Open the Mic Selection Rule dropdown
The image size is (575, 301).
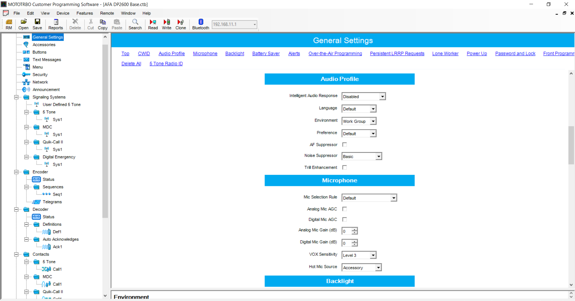pyautogui.click(x=394, y=198)
